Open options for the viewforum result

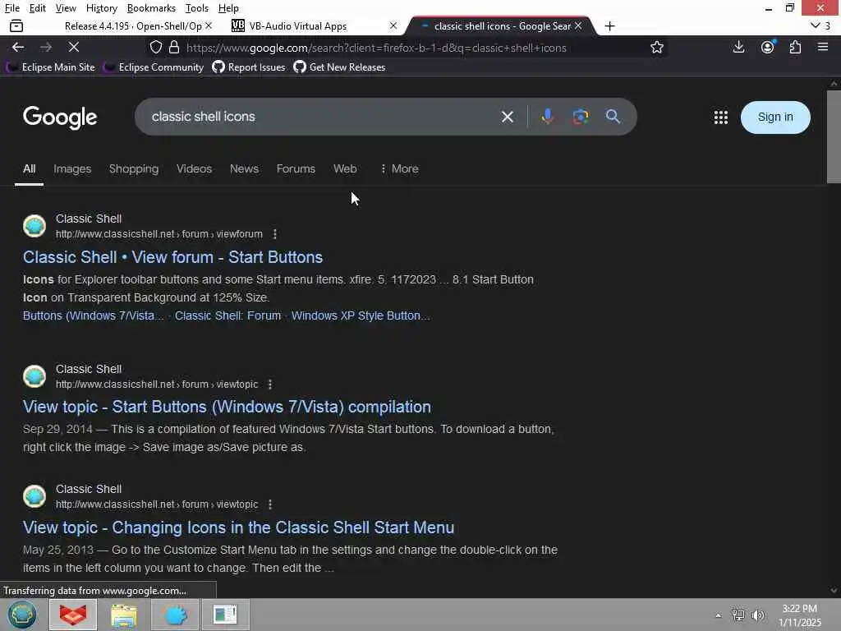click(x=274, y=234)
